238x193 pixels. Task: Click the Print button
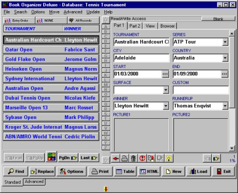click(100, 171)
